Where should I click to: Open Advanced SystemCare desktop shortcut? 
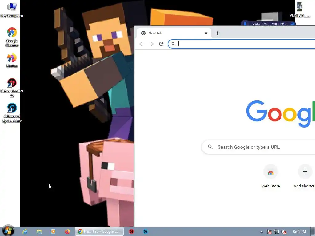(x=12, y=113)
